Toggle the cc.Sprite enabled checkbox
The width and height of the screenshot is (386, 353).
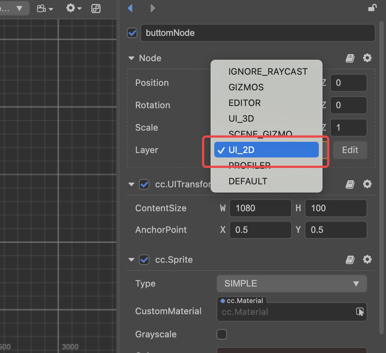click(144, 259)
